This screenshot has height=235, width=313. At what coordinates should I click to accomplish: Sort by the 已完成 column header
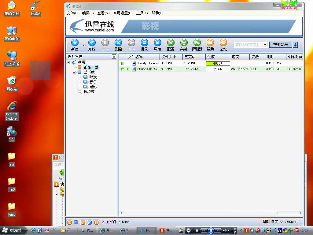point(194,57)
